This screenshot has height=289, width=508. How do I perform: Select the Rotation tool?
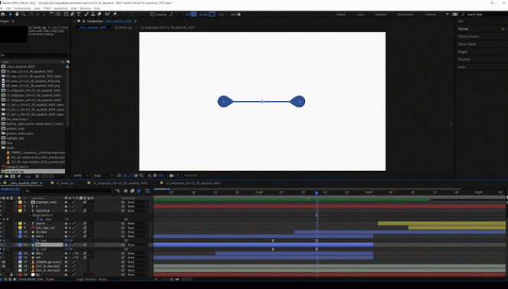[51, 15]
